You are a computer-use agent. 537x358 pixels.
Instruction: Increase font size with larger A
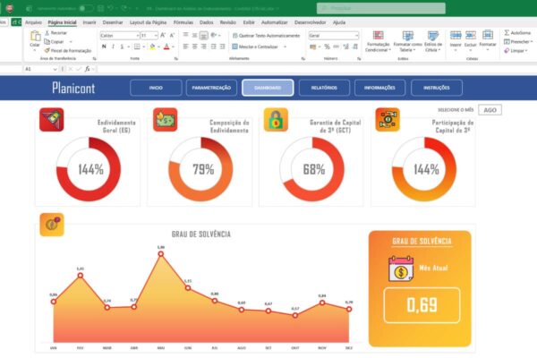point(163,35)
